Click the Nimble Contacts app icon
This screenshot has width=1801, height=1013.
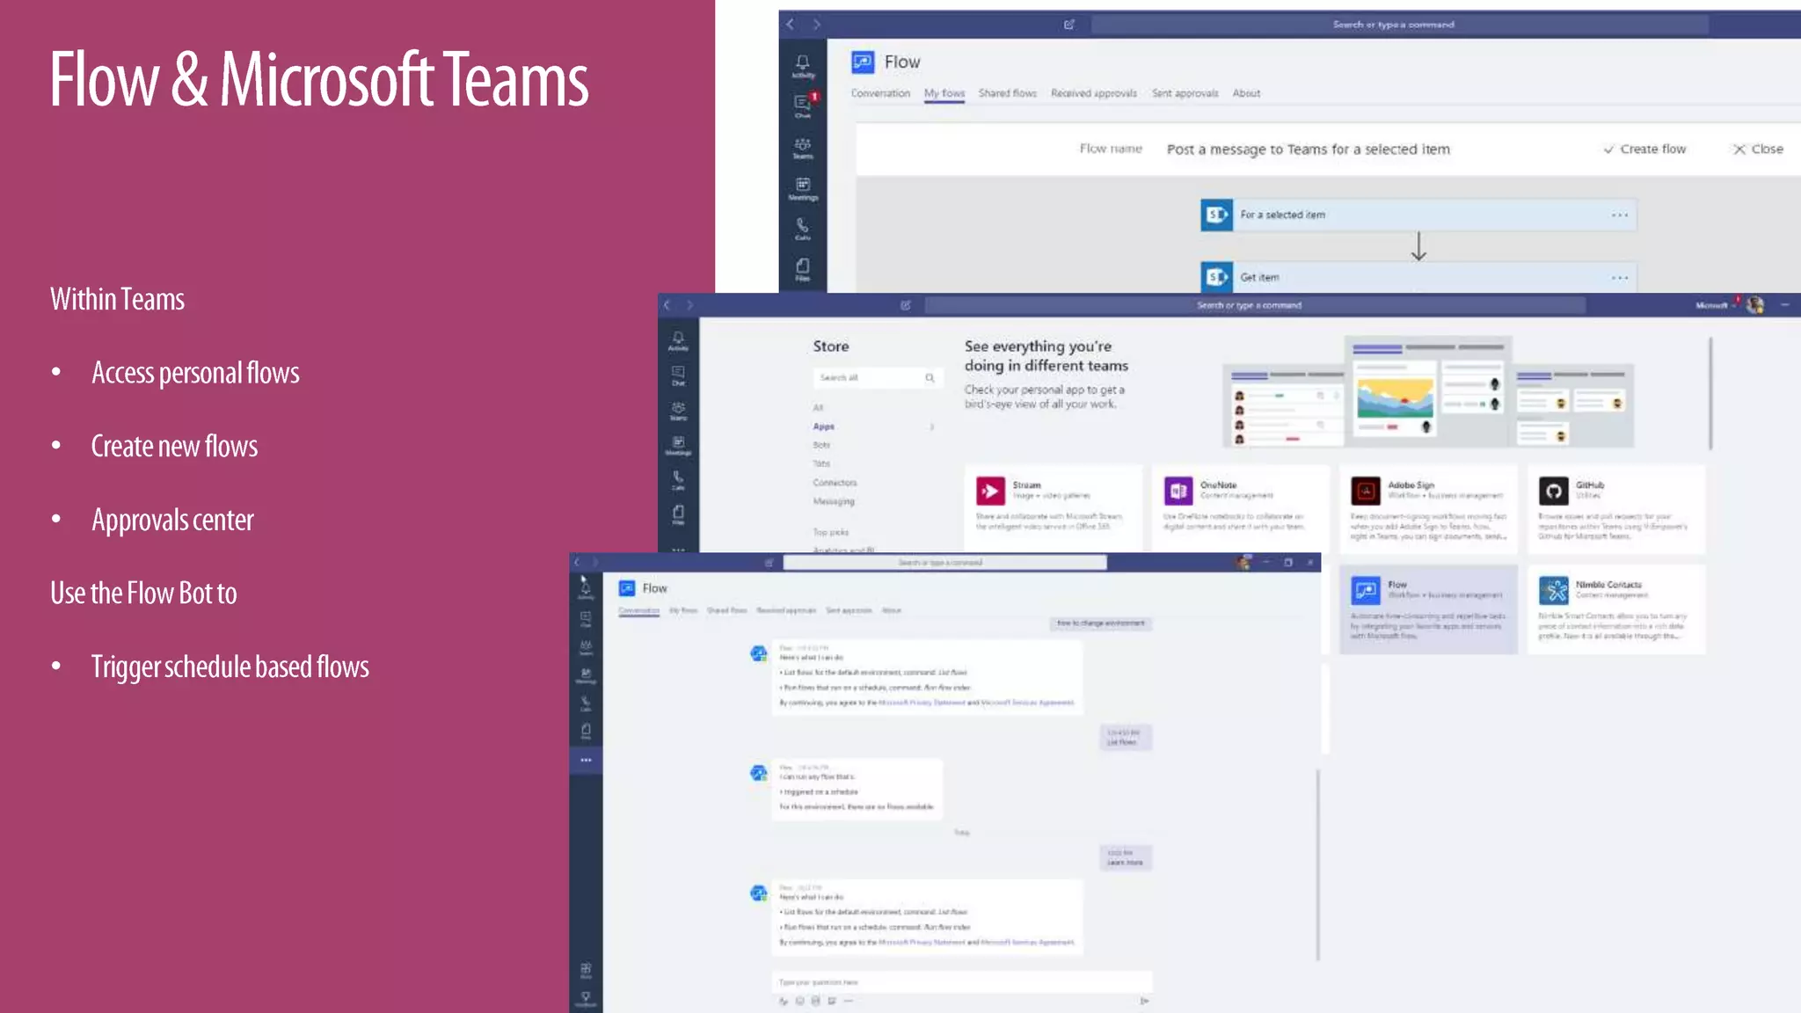tap(1553, 590)
